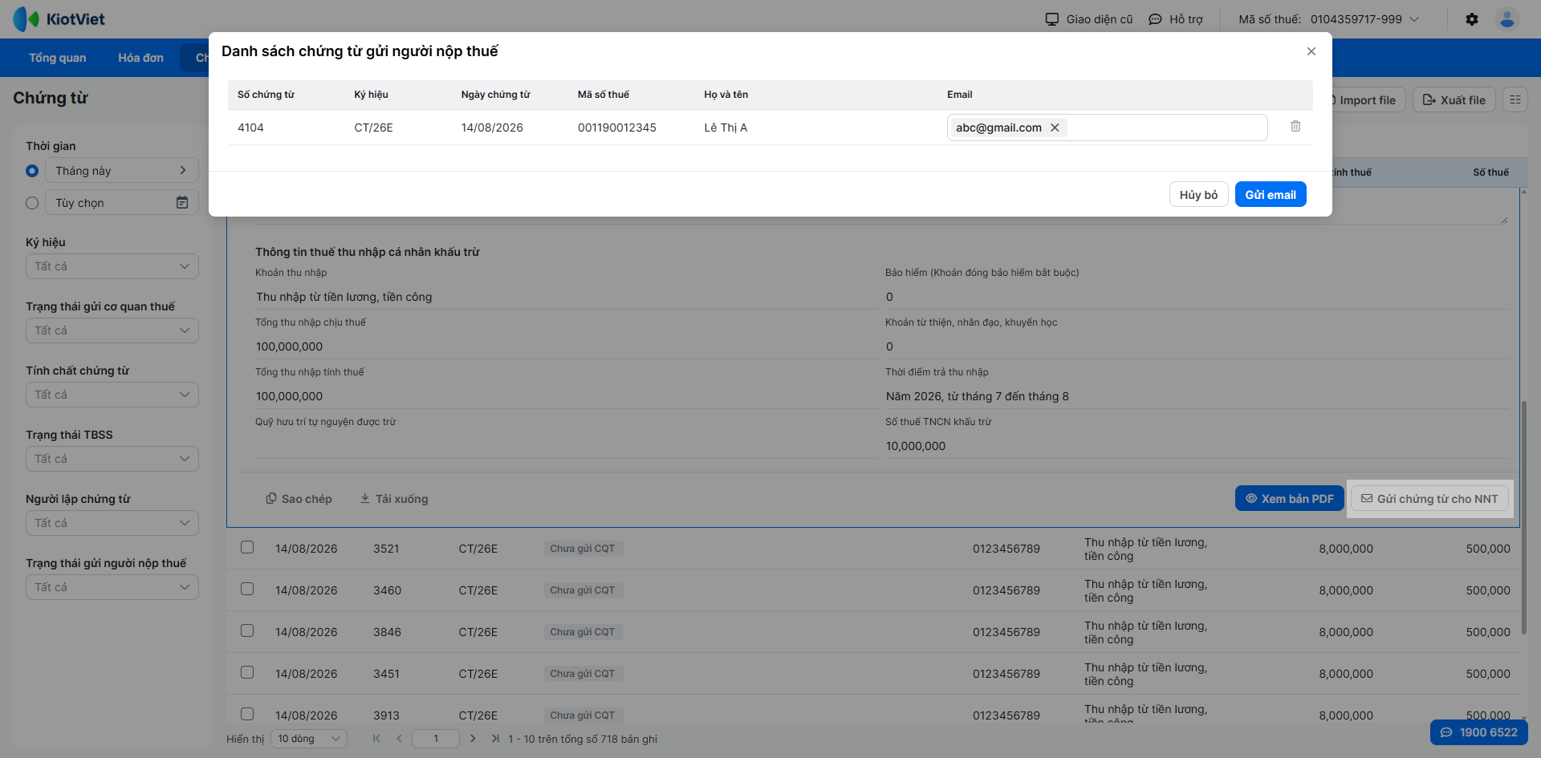Open Hỗ trợ support menu
This screenshot has height=758, width=1541.
point(1176,19)
